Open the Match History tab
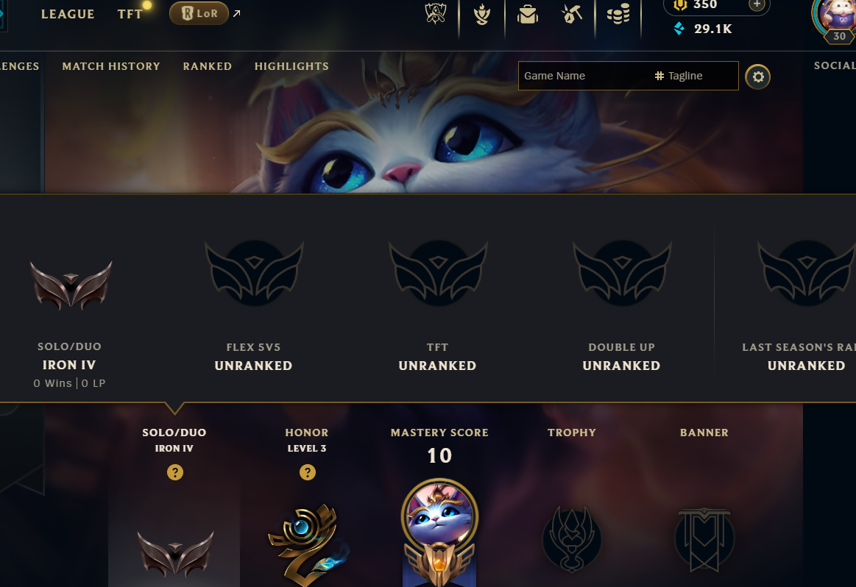The width and height of the screenshot is (856, 587). [111, 66]
